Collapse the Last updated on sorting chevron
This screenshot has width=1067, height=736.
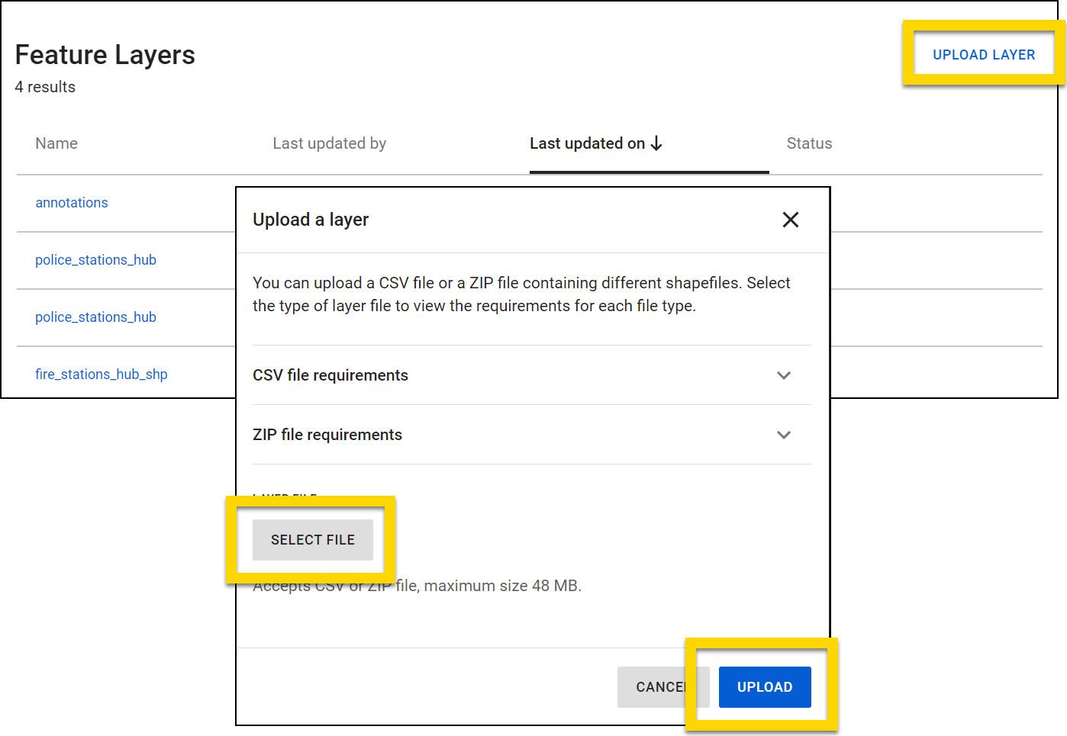[x=656, y=143]
